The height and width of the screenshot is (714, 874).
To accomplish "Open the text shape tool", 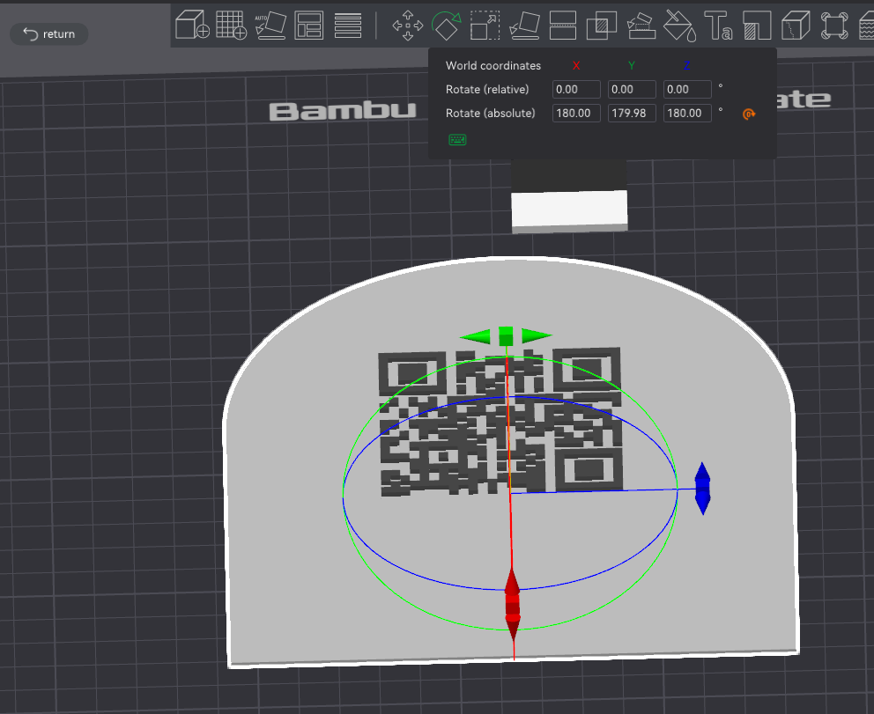I will coord(718,25).
